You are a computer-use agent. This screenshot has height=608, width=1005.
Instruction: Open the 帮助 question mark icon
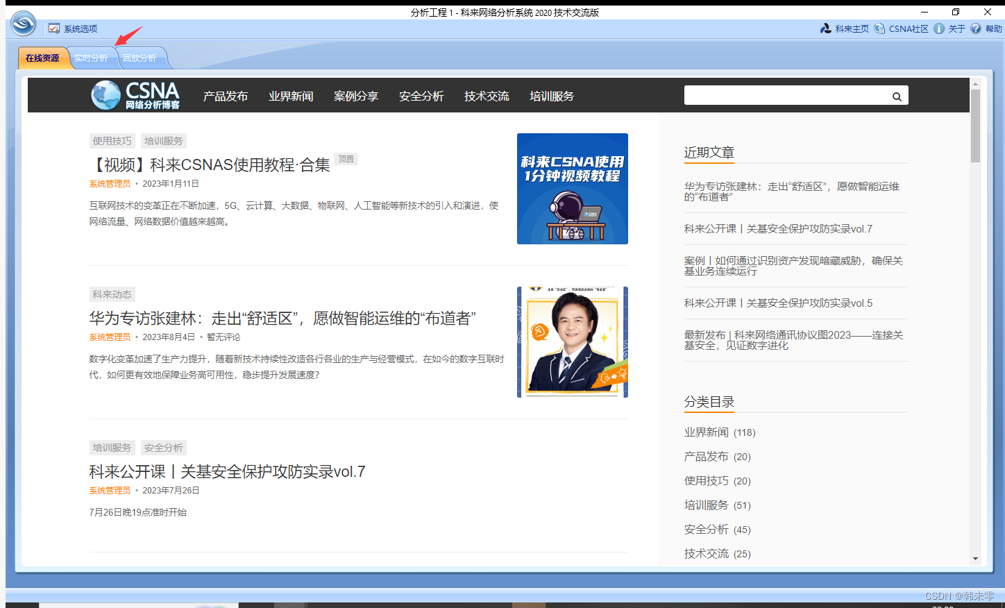coord(976,28)
